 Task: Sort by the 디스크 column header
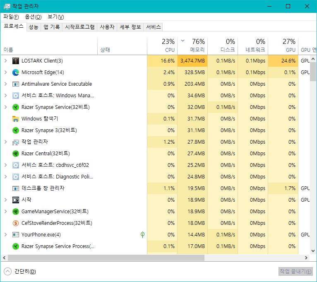(x=223, y=46)
